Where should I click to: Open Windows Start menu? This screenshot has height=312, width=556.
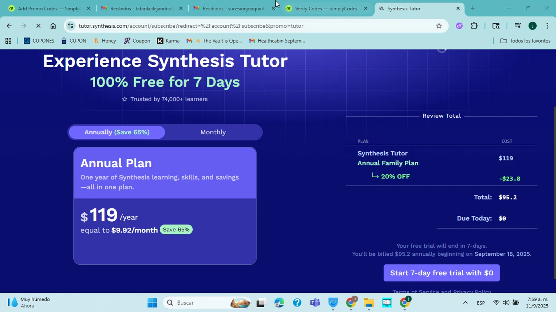152,303
